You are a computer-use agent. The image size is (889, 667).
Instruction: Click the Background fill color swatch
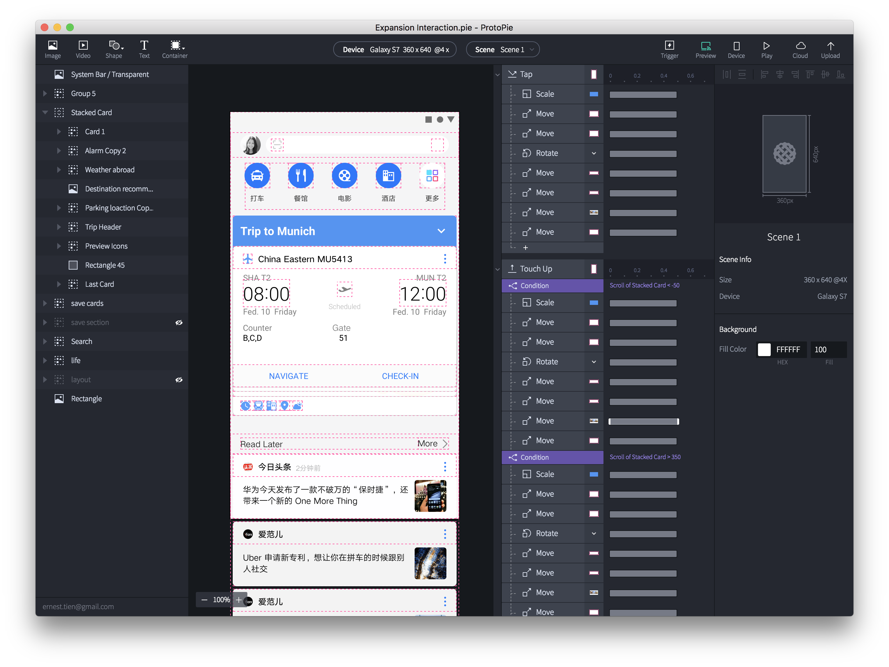pos(764,349)
